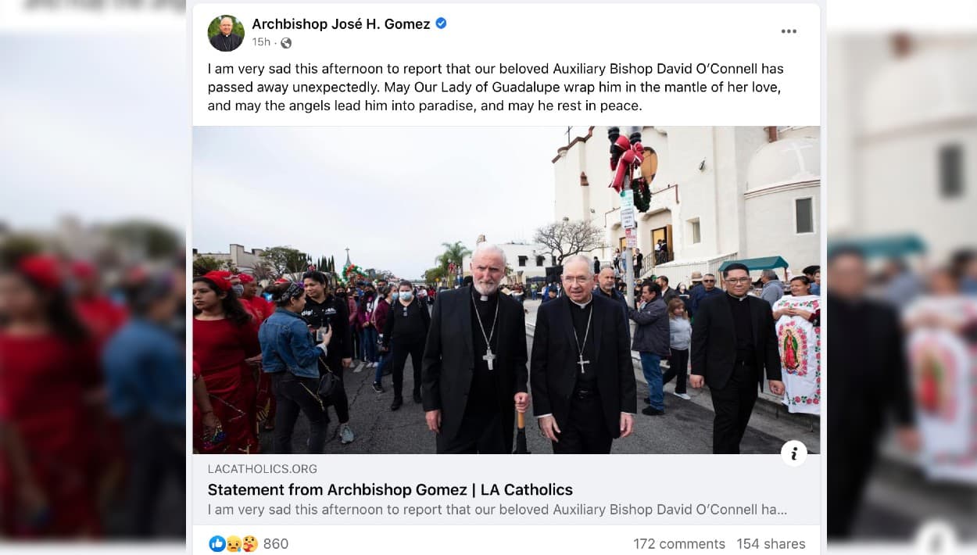Click the 15h post timestamp
Screen dimensions: 977x555
pyautogui.click(x=261, y=42)
